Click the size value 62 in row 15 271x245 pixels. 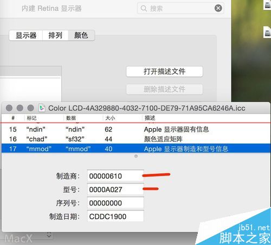pos(108,129)
